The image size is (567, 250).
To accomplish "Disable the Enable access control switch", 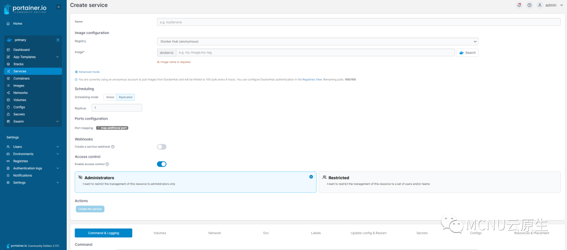I will point(162,164).
